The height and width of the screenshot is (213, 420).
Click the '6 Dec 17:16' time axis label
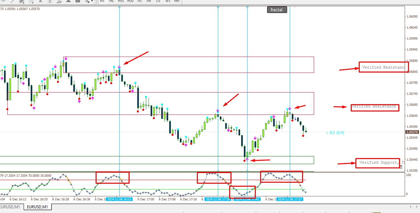pyautogui.click(x=189, y=199)
